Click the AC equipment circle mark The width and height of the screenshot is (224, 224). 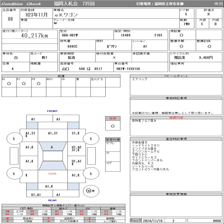coord(9,83)
